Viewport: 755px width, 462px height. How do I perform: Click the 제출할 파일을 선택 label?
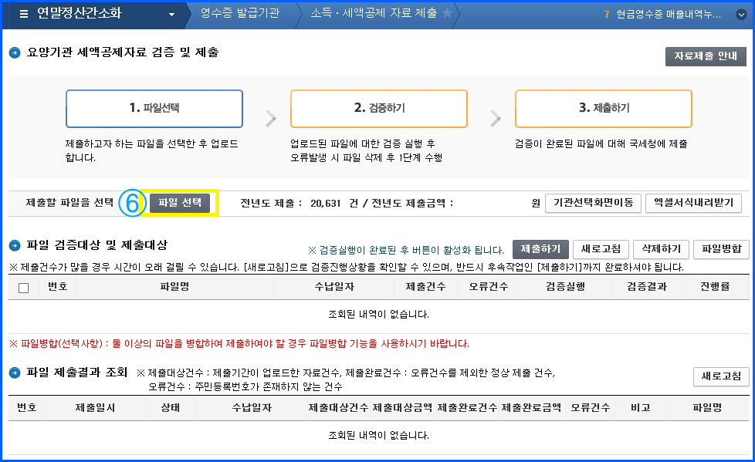(69, 203)
